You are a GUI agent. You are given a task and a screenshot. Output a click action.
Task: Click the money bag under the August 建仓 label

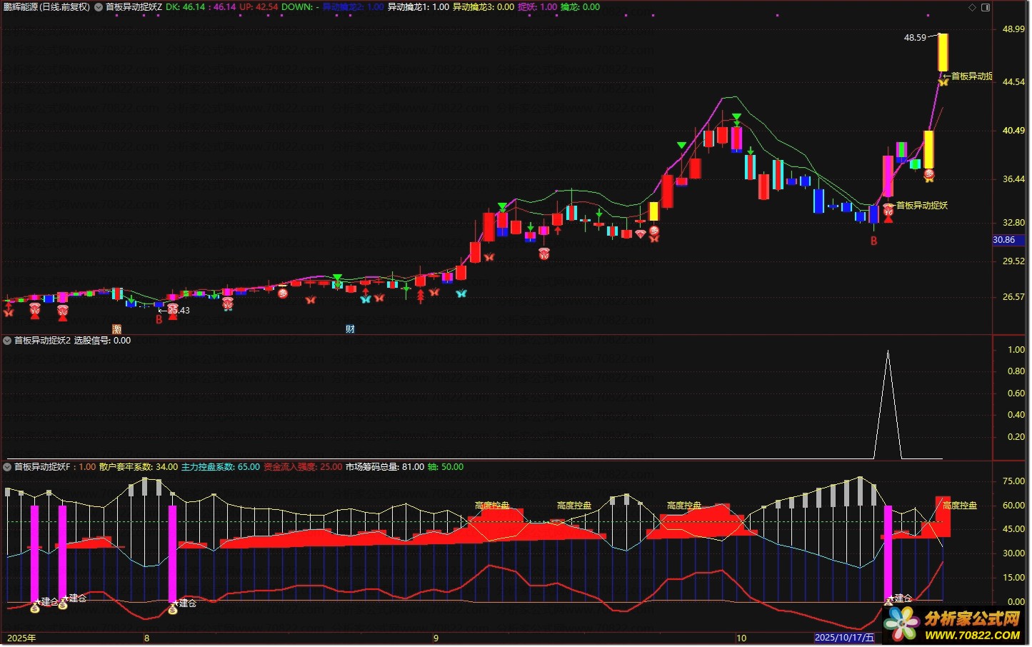172,610
